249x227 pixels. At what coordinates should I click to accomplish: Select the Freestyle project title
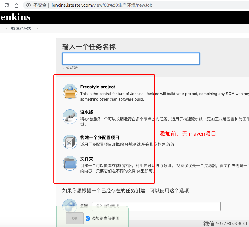98,87
